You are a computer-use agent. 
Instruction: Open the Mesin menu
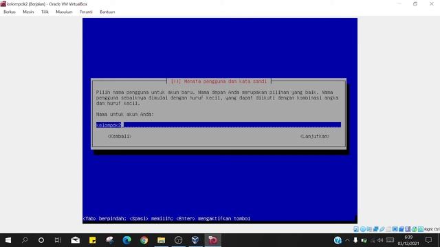[28, 12]
